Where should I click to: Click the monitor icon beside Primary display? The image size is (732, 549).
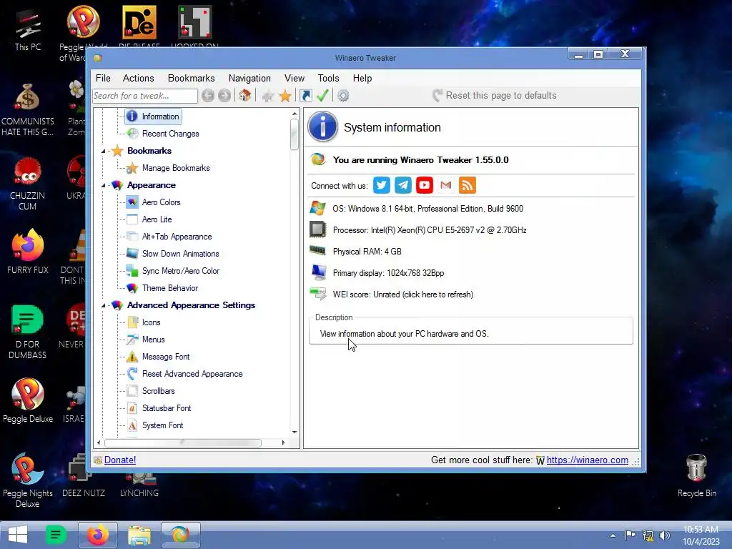click(x=318, y=272)
